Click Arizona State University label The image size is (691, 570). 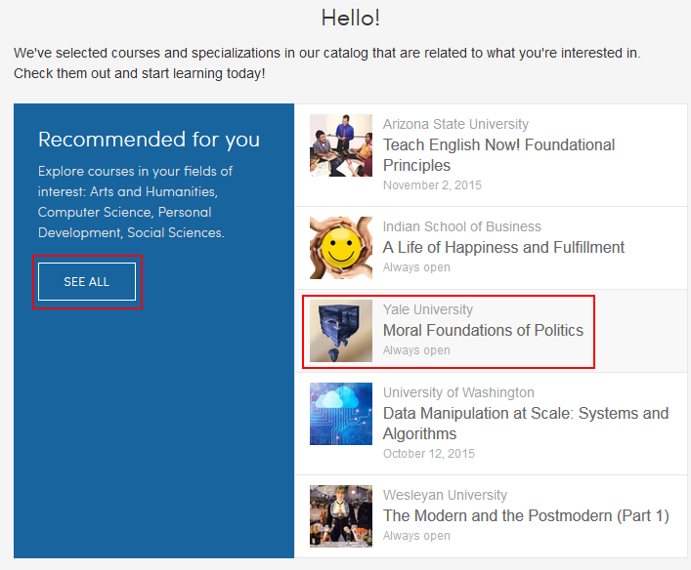(x=455, y=124)
